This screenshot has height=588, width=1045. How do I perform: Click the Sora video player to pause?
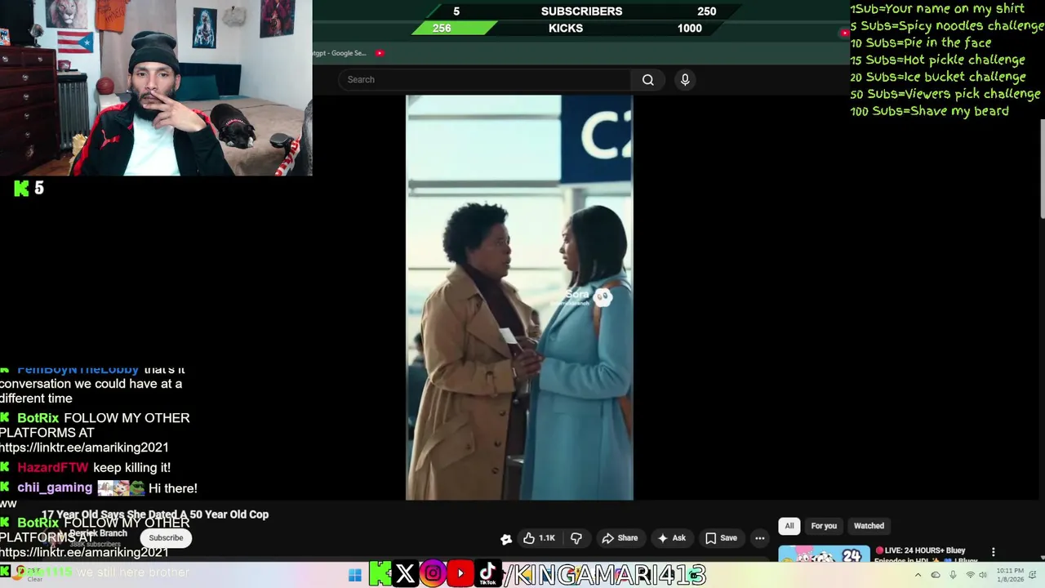point(519,297)
